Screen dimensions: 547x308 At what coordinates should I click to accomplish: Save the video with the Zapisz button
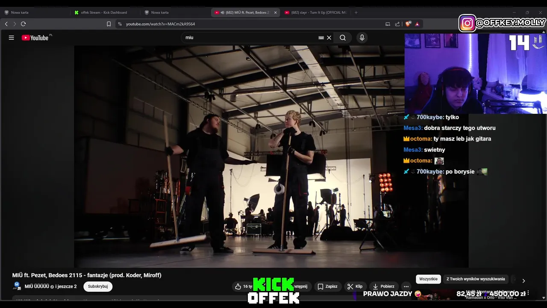[327, 287]
